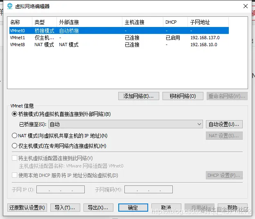Click the 主机连接 column header
The width and height of the screenshot is (255, 219).
pos(142,22)
